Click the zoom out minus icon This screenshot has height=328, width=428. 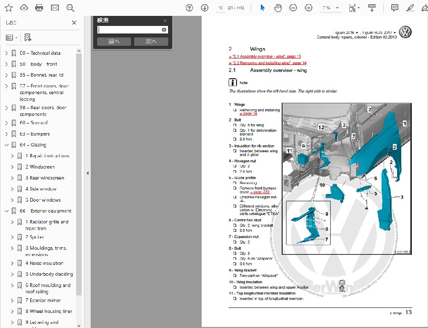click(x=293, y=8)
